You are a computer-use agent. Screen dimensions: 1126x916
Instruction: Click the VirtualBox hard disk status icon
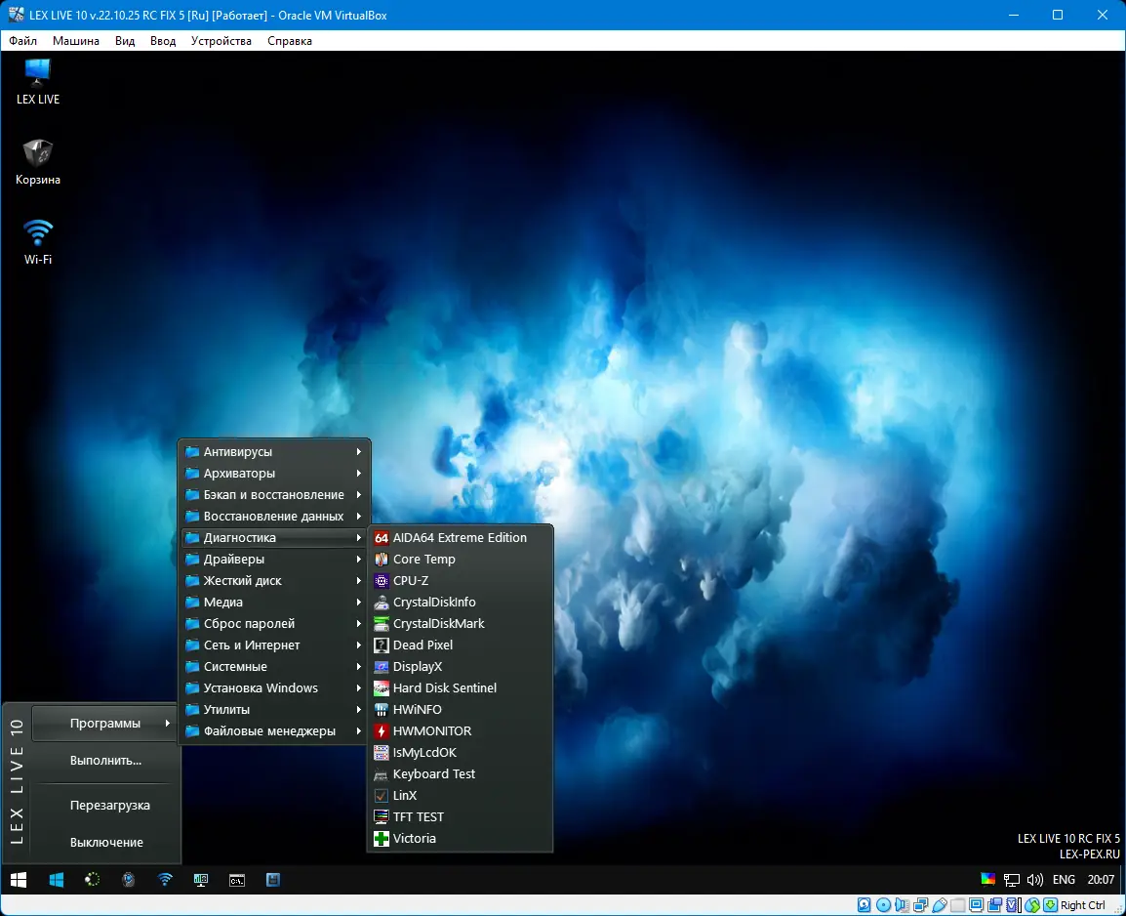click(x=864, y=905)
